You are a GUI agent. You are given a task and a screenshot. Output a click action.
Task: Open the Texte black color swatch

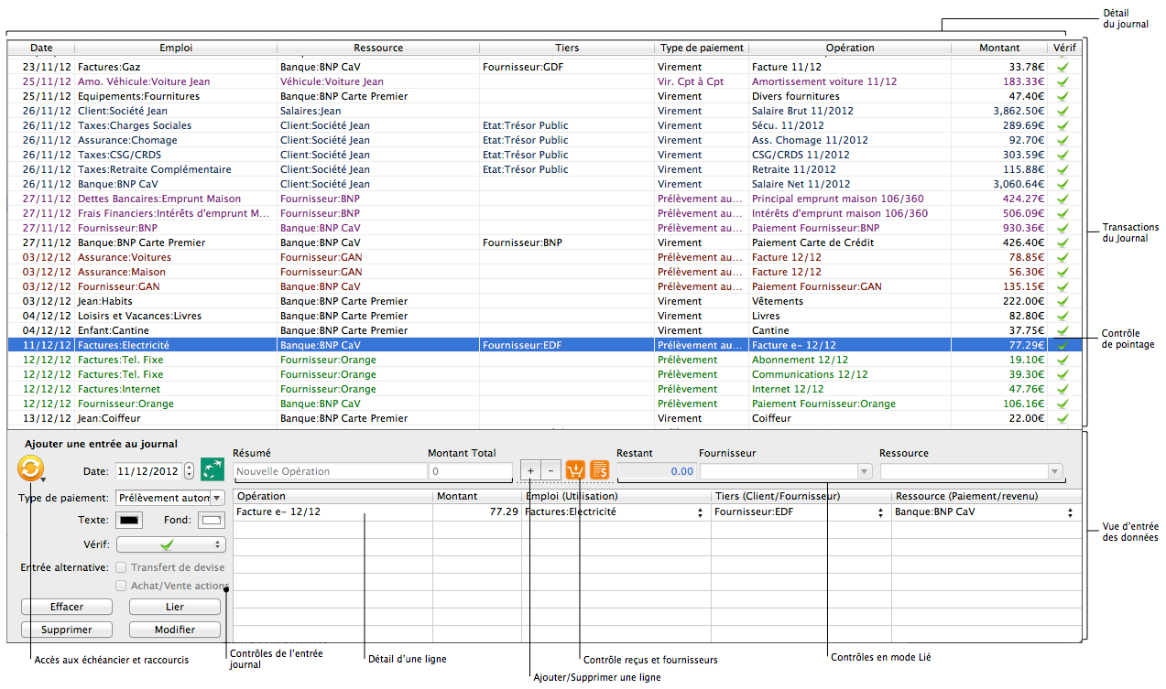pyautogui.click(x=129, y=521)
